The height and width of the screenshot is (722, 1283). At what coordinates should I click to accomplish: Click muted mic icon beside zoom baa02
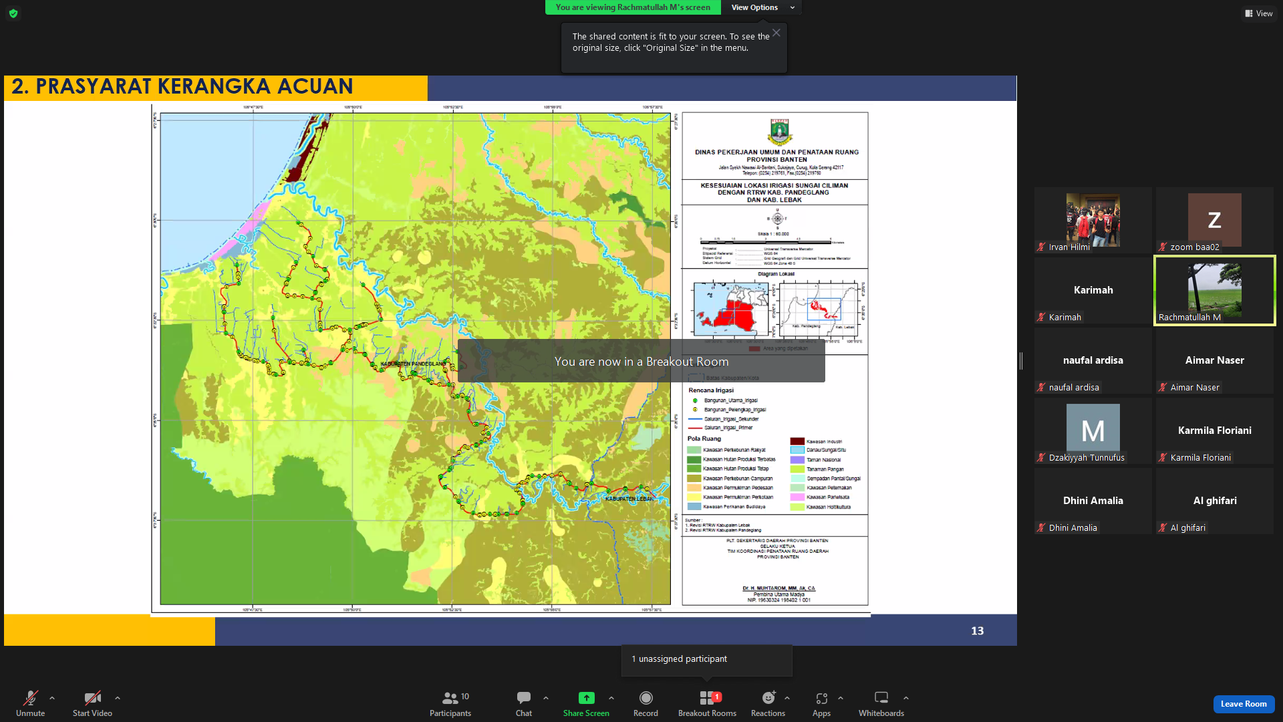click(1163, 247)
